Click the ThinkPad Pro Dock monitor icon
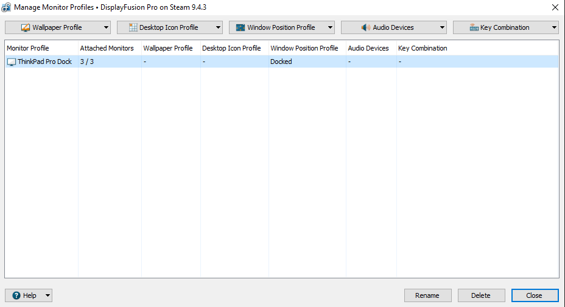 click(x=12, y=62)
